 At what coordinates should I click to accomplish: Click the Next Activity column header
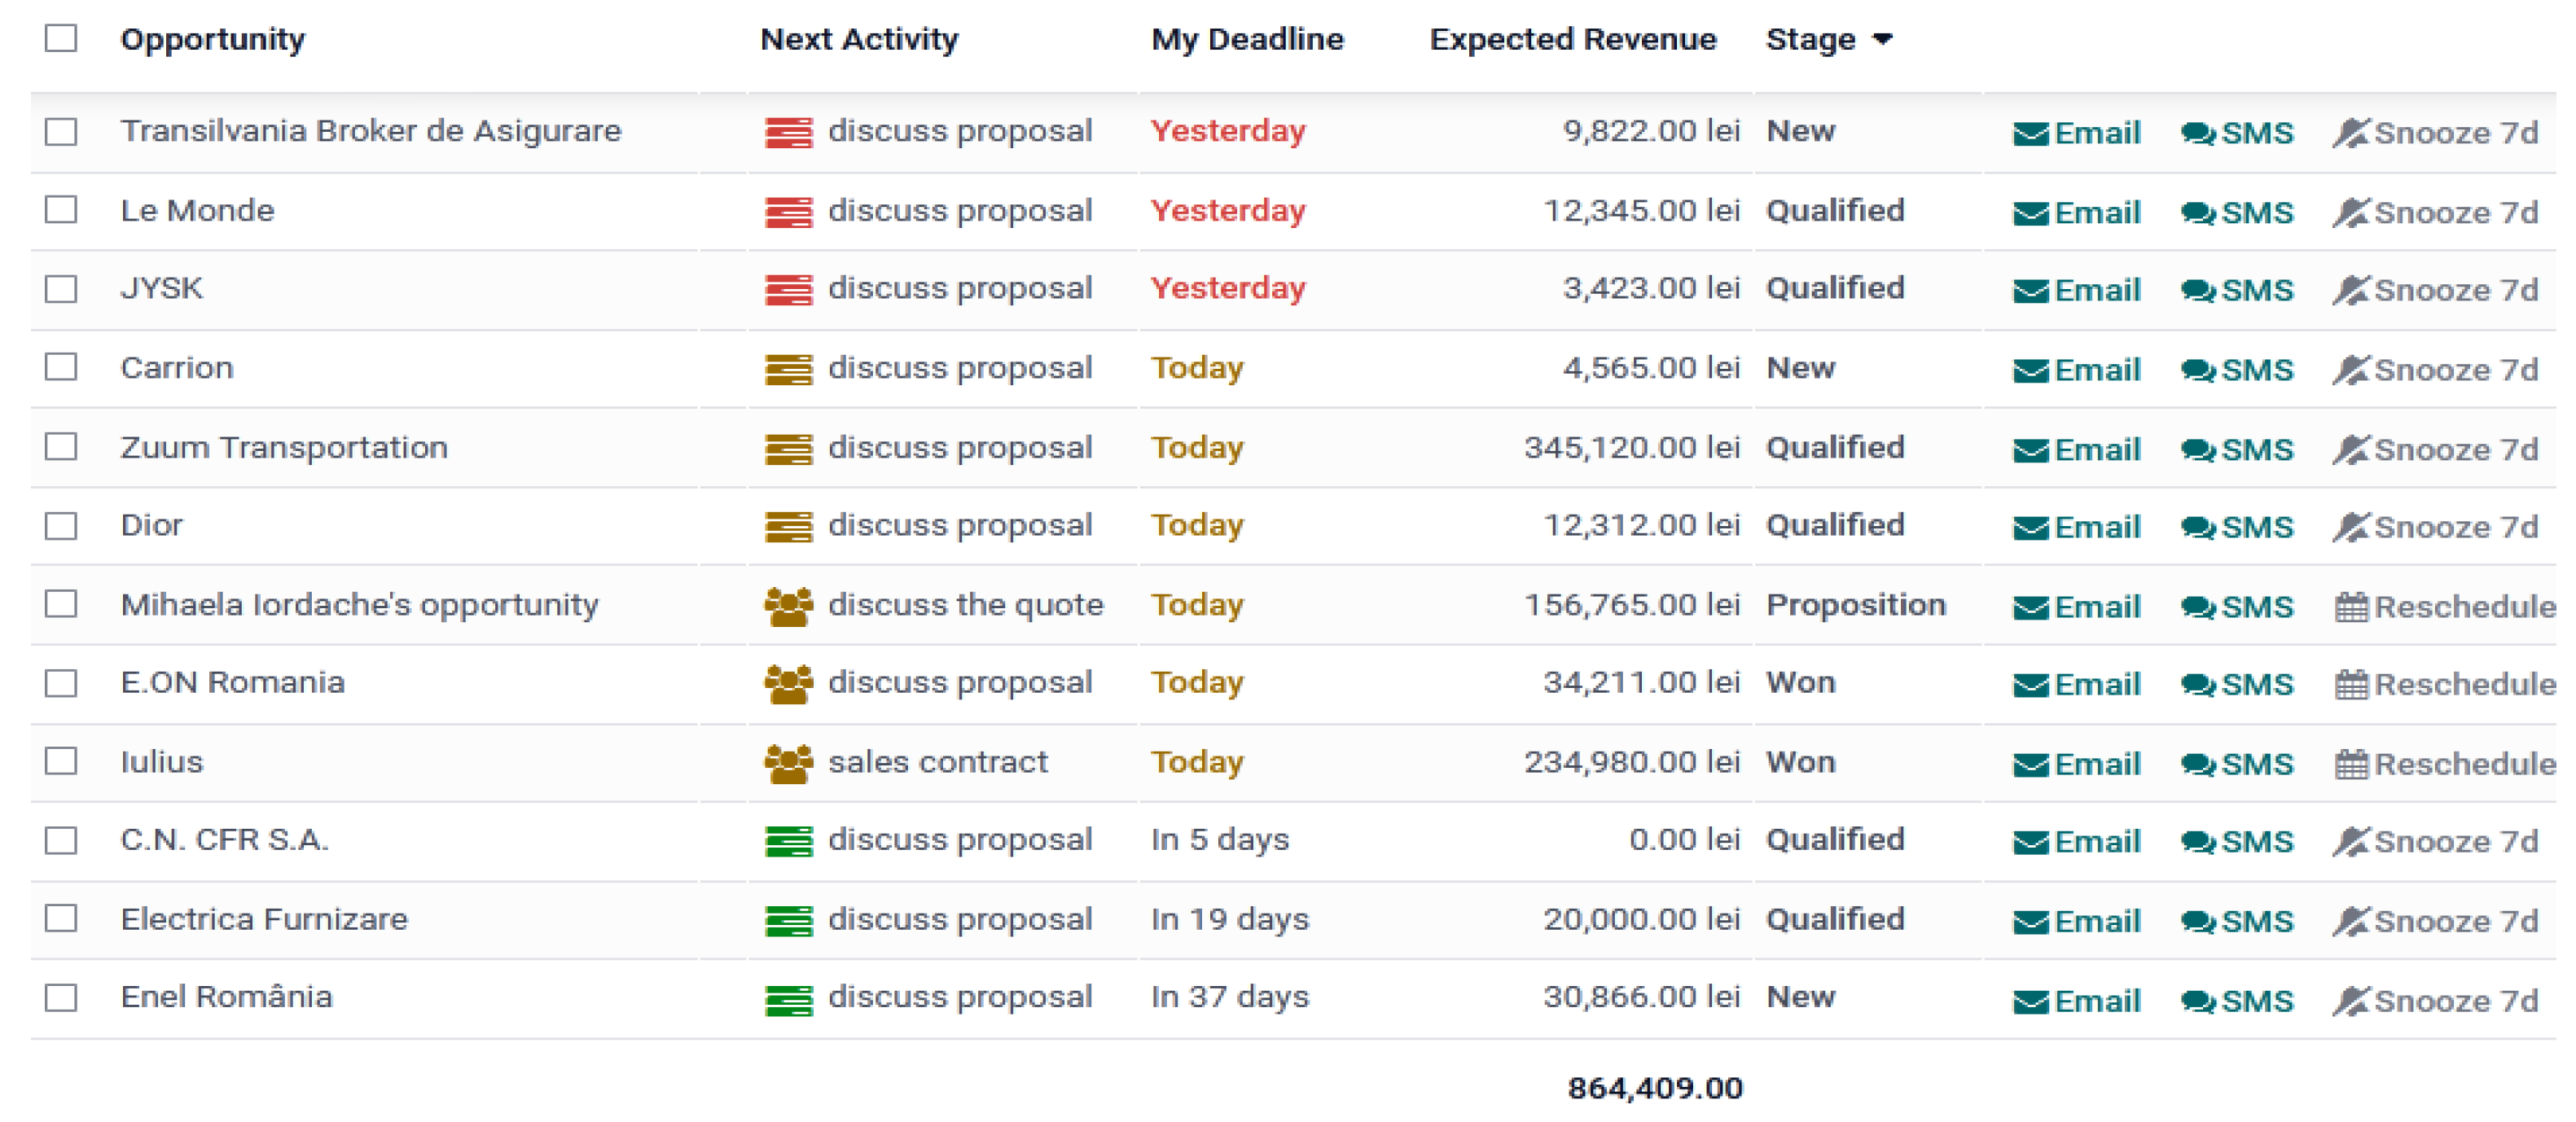(859, 40)
